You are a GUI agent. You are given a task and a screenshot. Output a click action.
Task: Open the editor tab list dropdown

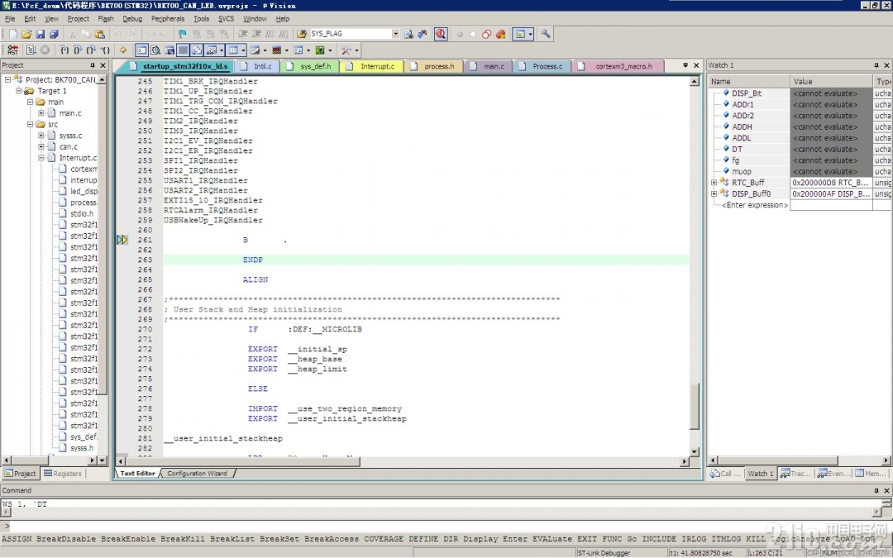pos(685,65)
